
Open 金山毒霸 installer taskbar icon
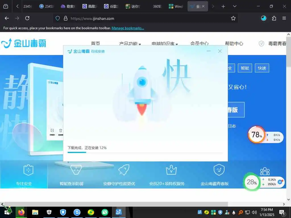pos(119,212)
